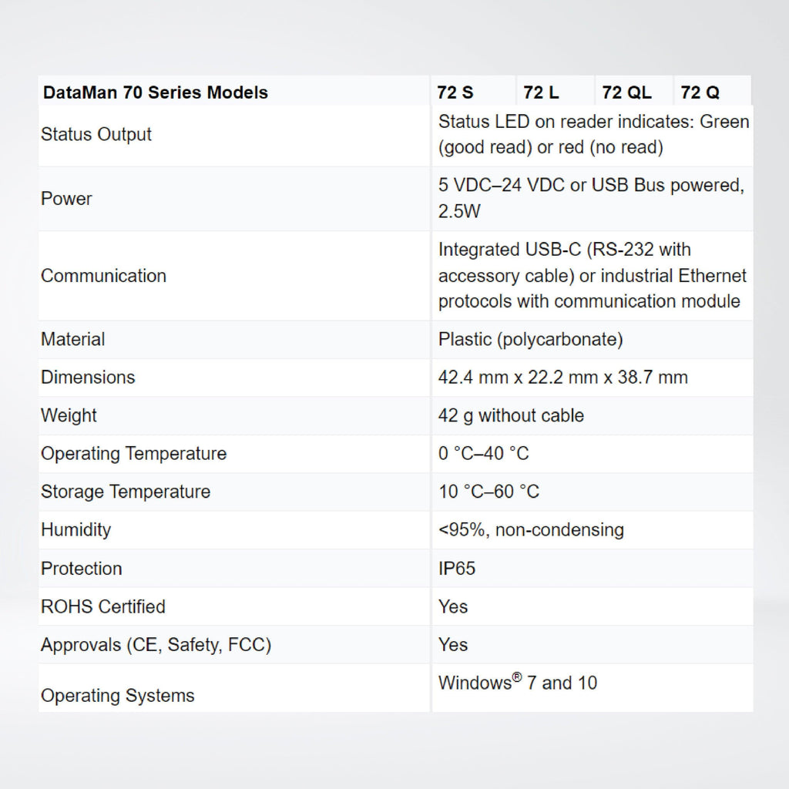Click the 10 °C–60 °C storage value
Screen dimensions: 789x789
point(489,492)
